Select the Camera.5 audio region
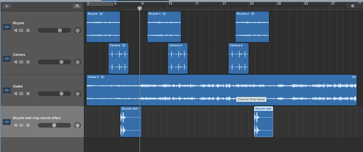363x152 pixels. 239,58
